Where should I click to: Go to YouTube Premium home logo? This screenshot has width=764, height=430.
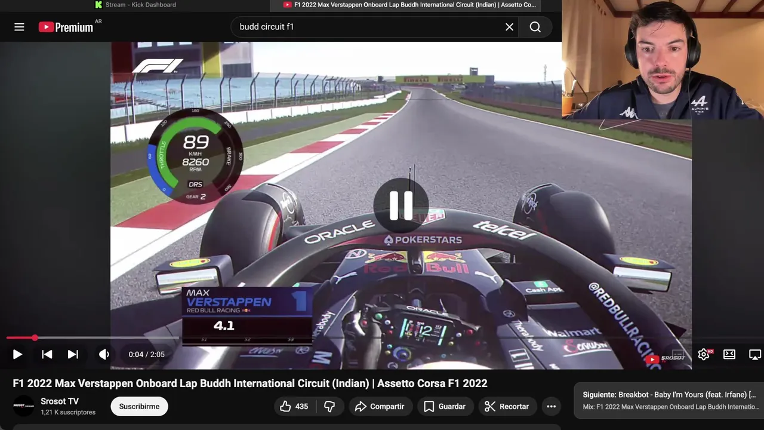(66, 27)
